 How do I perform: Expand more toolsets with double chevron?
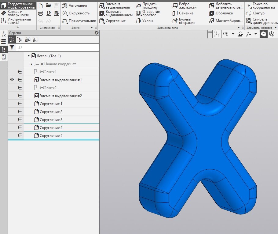point(18,27)
